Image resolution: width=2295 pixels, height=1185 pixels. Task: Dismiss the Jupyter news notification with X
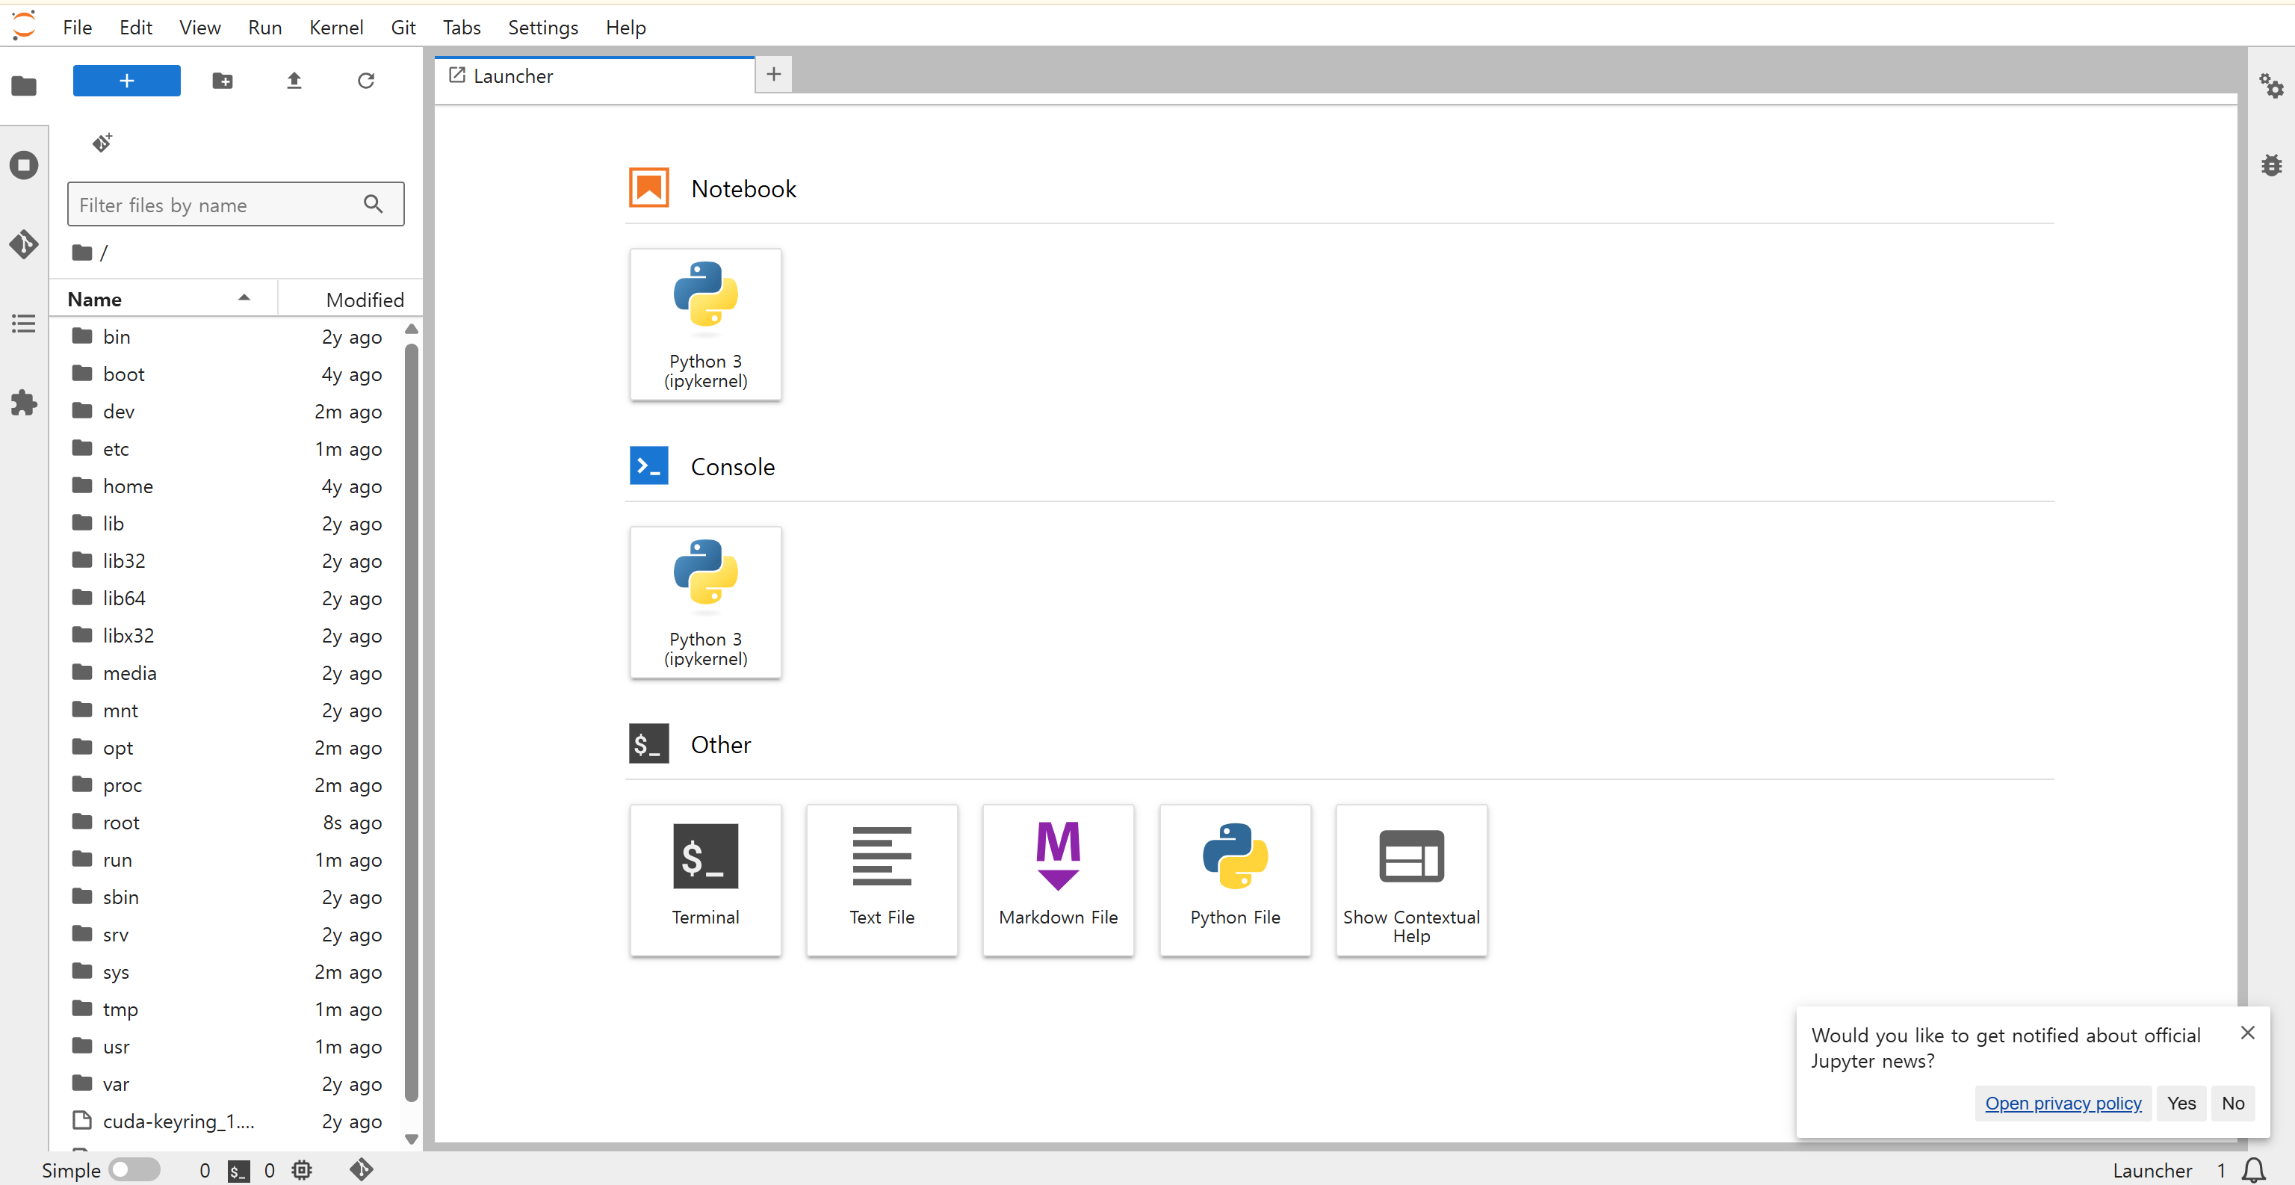(2247, 1033)
